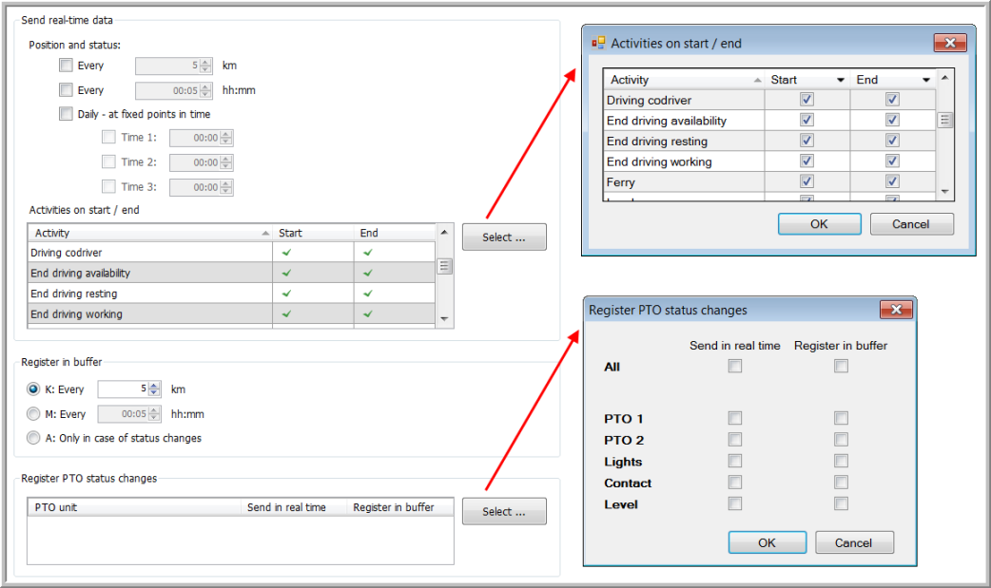Cancel the Register PTO status changes dialog
The width and height of the screenshot is (991, 588).
tap(853, 542)
